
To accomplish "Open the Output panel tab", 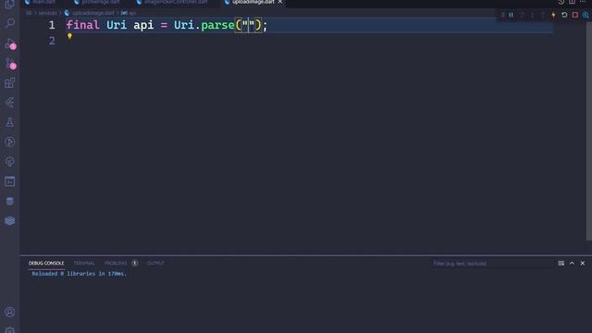I will pyautogui.click(x=155, y=263).
